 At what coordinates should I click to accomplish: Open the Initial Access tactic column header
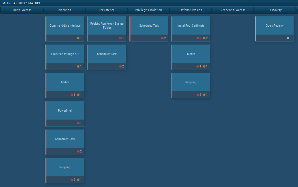click(22, 10)
